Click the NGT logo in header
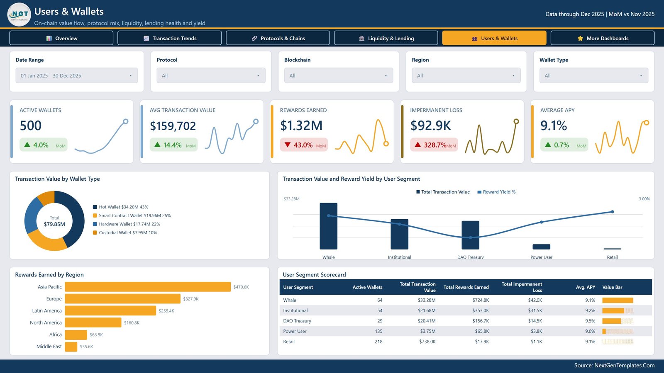This screenshot has width=664, height=373. 19,15
